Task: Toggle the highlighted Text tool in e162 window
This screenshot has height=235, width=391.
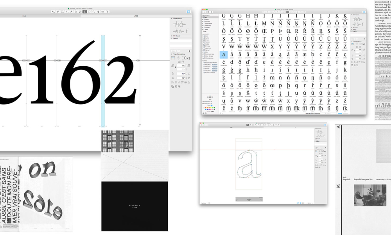Action: [x=85, y=12]
